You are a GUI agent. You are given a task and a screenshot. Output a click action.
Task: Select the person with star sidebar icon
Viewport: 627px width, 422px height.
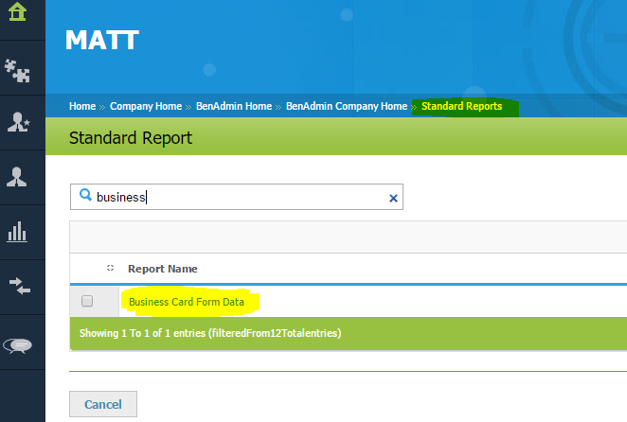(x=17, y=122)
